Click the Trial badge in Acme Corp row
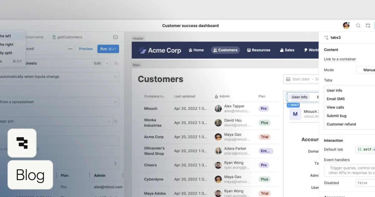The image size is (375, 197). click(x=264, y=137)
